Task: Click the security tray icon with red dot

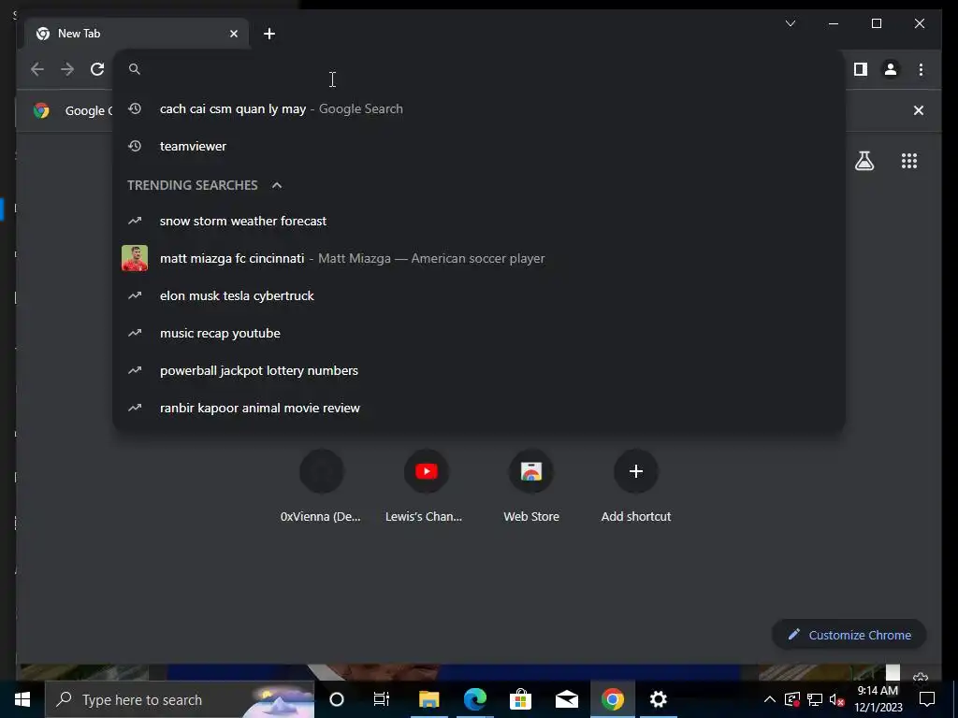Action: pyautogui.click(x=791, y=699)
